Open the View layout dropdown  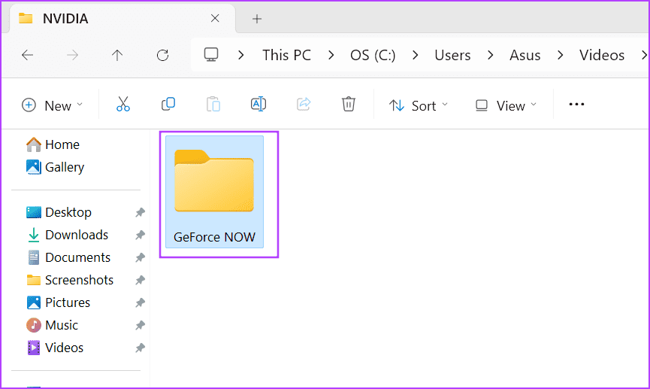pos(506,105)
